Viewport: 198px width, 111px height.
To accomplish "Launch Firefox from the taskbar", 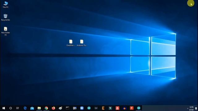I will [54, 108].
